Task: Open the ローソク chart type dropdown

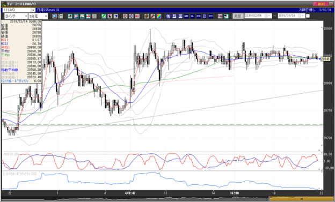Action: point(16,16)
